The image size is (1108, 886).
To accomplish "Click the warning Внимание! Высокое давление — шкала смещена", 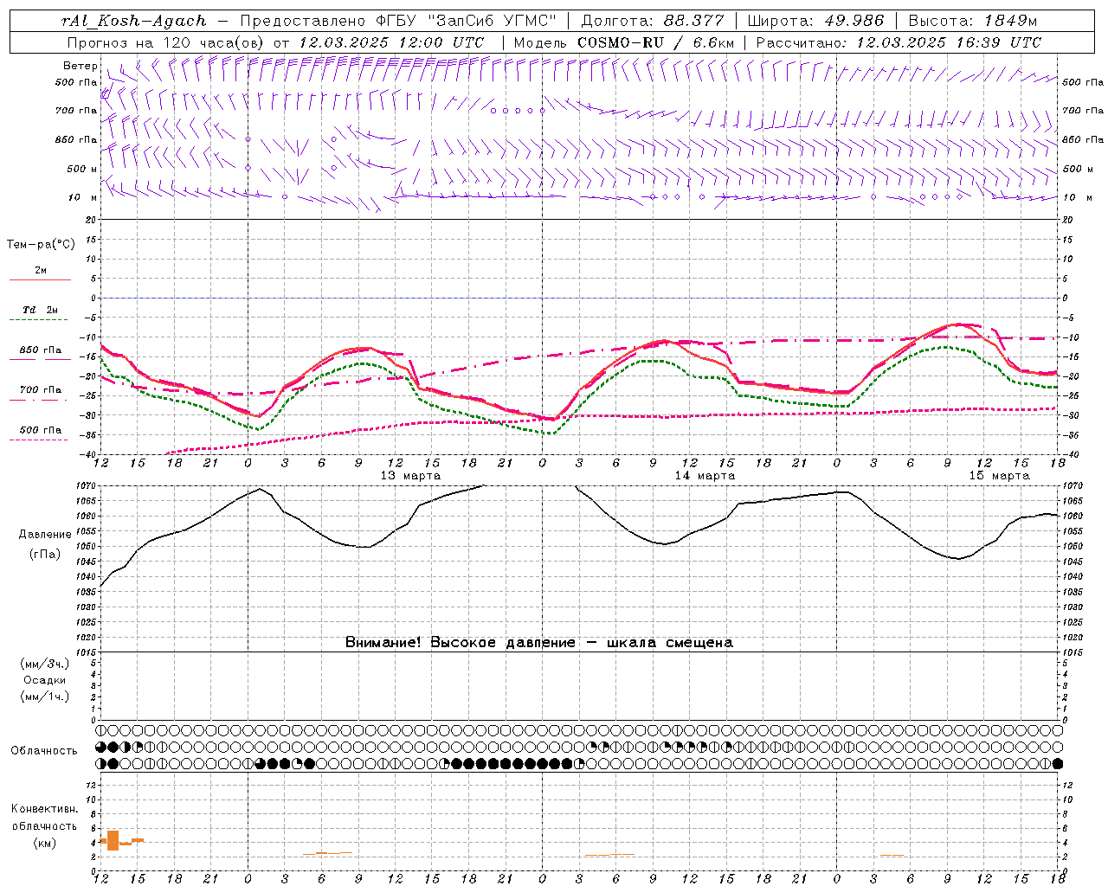I will coord(539,643).
